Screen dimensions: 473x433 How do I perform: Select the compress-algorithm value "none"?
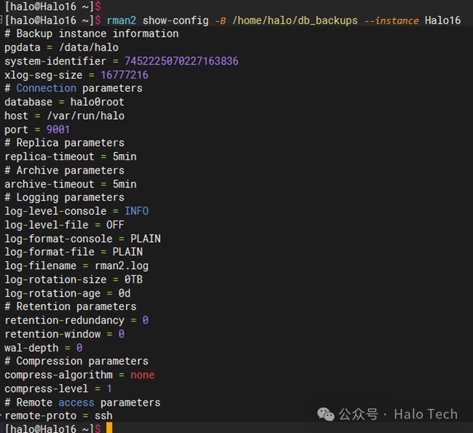click(x=143, y=375)
